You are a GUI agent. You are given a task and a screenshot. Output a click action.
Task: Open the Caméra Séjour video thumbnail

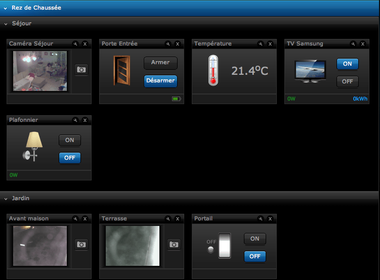click(40, 71)
